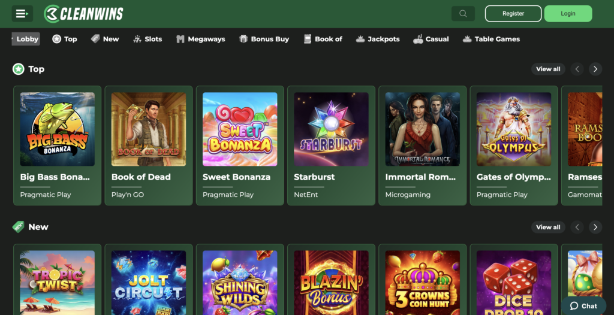This screenshot has width=614, height=315.
Task: Click the Sweet Bonanza title text
Action: coord(236,177)
